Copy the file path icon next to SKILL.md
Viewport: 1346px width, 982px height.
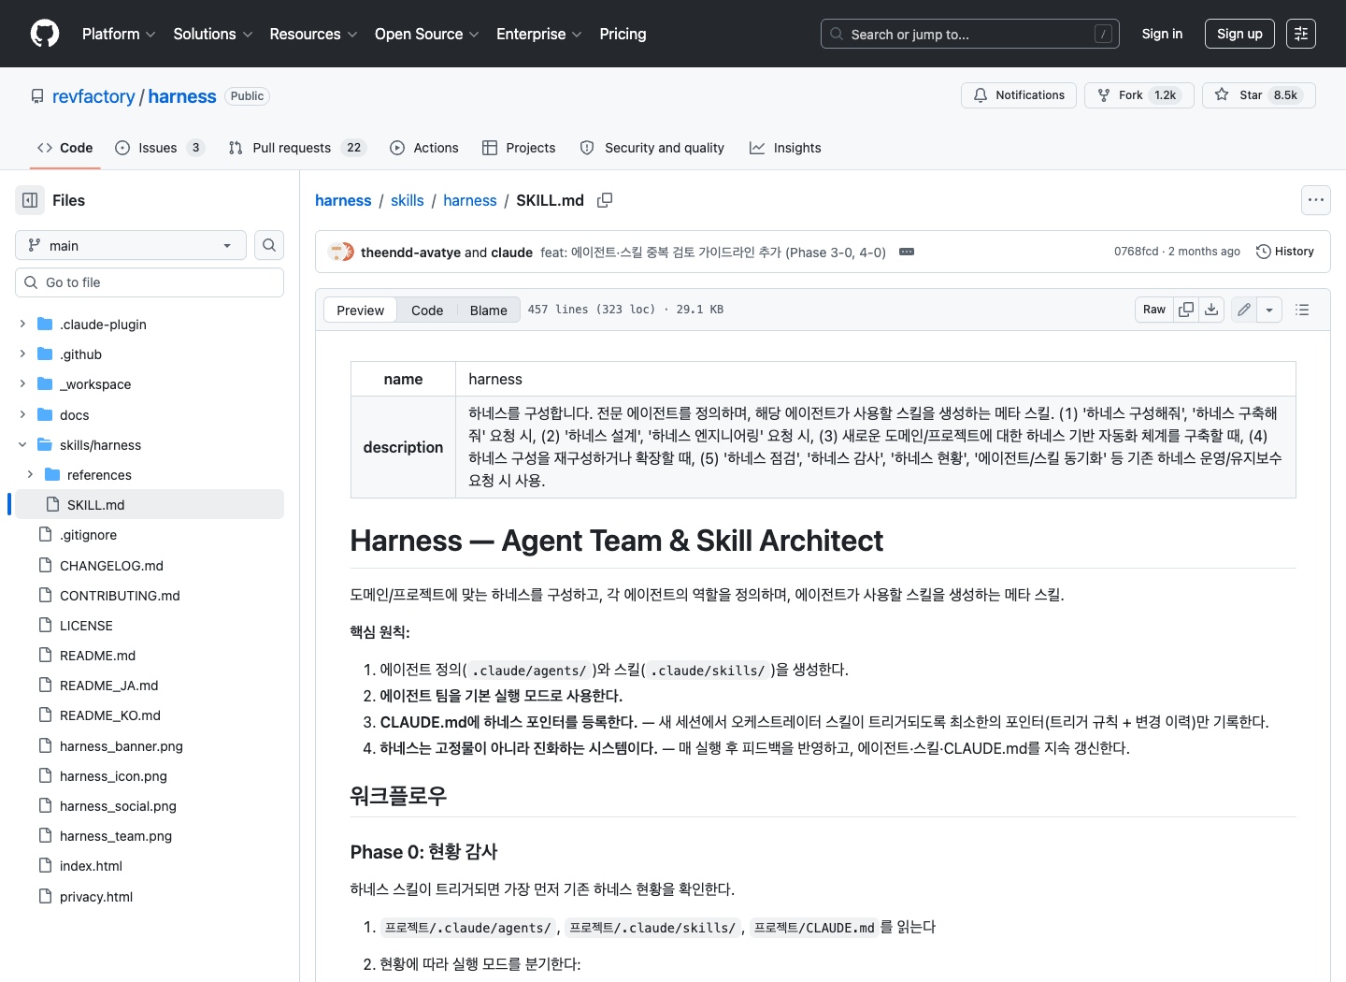pos(605,200)
